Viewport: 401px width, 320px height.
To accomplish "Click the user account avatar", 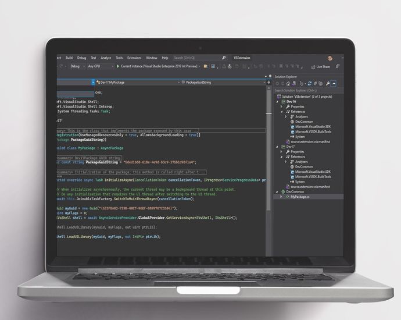I will point(330,58).
